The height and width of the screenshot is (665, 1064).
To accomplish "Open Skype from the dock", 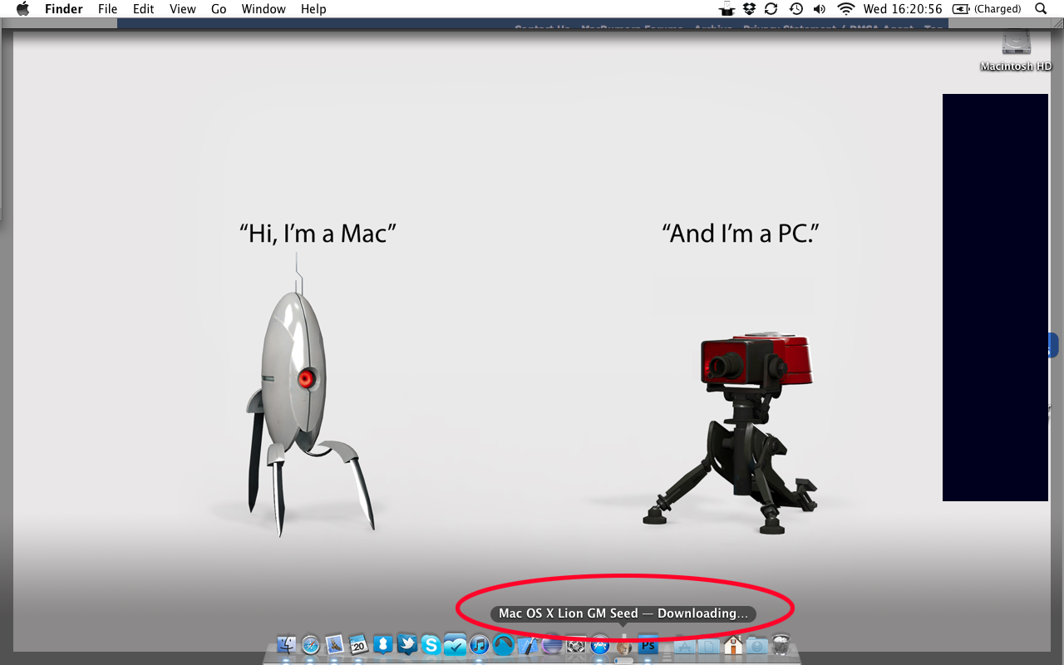I will click(431, 644).
